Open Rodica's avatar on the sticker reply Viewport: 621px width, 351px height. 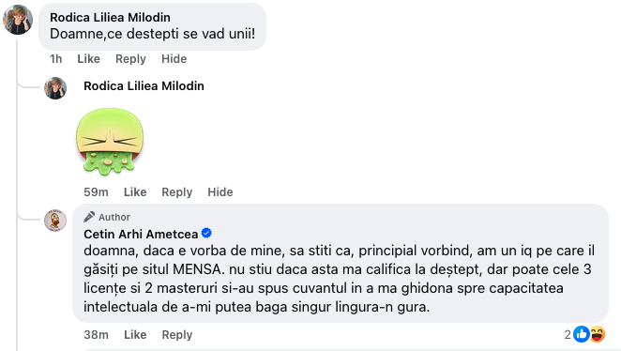55,88
